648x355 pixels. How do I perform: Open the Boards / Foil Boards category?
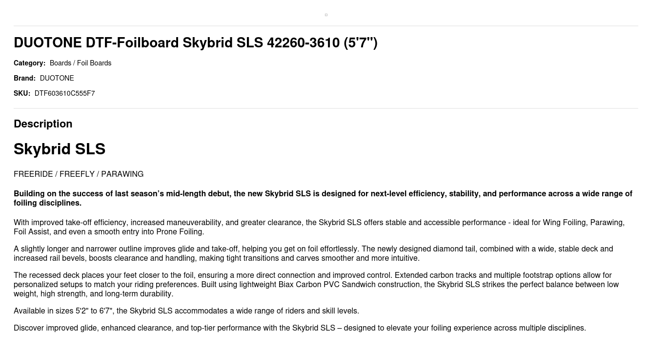coord(81,63)
